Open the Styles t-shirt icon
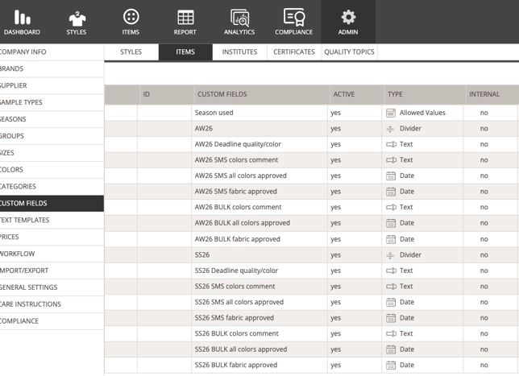Image resolution: width=519 pixels, height=376 pixels. coord(77,19)
